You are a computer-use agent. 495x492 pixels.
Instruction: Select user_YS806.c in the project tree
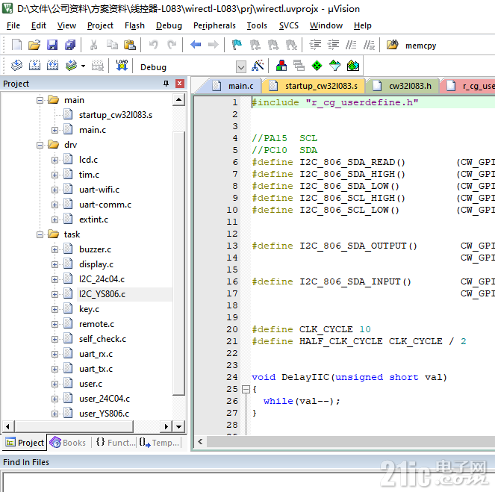(x=104, y=414)
